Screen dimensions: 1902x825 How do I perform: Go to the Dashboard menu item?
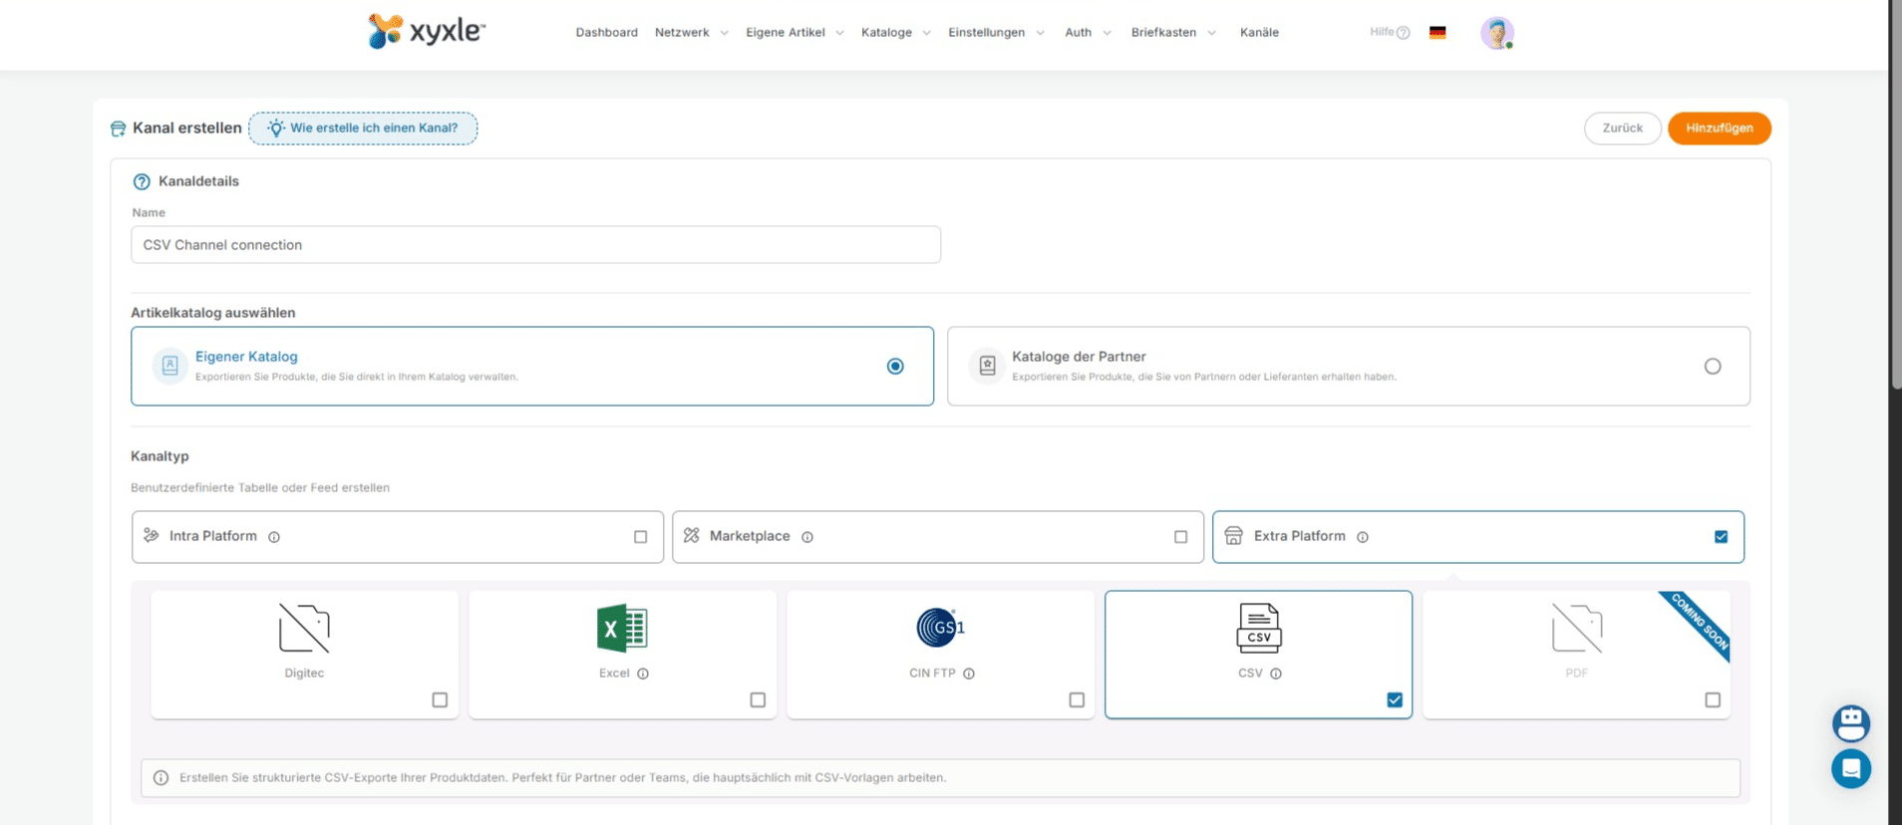coord(606,33)
